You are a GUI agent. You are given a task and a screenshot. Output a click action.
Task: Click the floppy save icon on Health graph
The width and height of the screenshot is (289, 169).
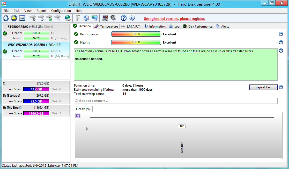pyautogui.click(x=78, y=116)
